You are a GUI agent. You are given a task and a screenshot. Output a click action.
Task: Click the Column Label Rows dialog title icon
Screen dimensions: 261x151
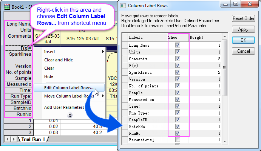(123, 6)
